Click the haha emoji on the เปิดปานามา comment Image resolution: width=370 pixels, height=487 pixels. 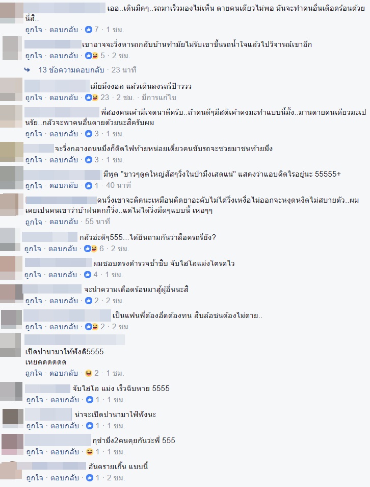pos(89,373)
